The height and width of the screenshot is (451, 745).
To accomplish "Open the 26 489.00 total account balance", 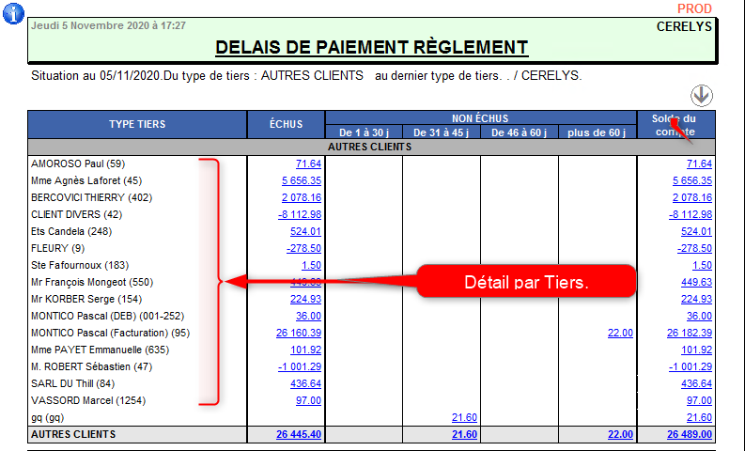I will [690, 434].
